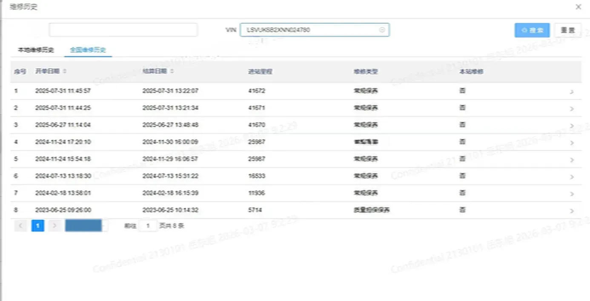Click the 前往 page jump input field
Screen dimensions: 590x301
148,226
